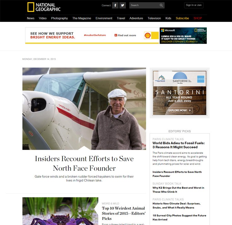Viewport: 232px width, 225px height.
Task: Select the Subscribe link in navigation
Action: (182, 18)
